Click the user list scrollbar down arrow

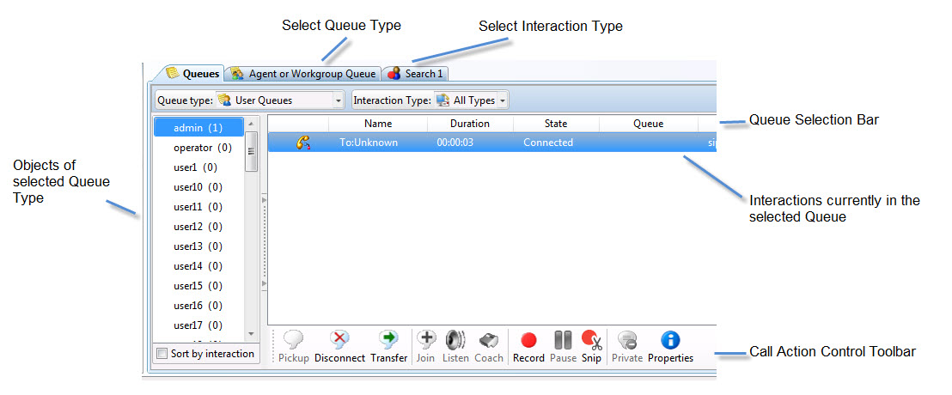click(x=252, y=333)
